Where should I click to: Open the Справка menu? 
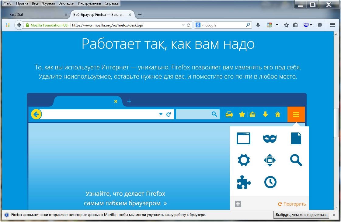tap(112, 3)
